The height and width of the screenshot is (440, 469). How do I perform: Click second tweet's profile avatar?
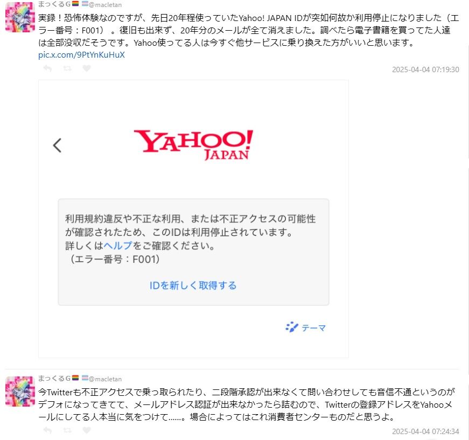coord(20,391)
